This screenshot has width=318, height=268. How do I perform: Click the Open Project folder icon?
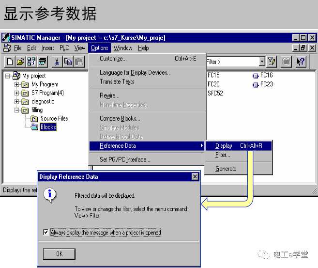point(20,62)
